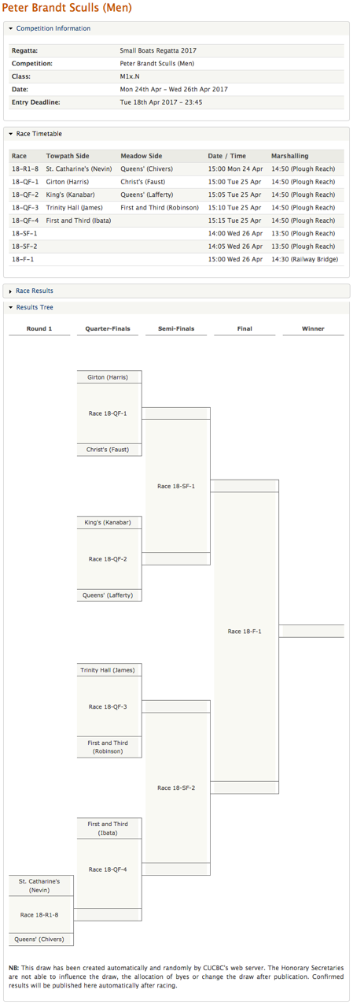The width and height of the screenshot is (353, 1008).
Task: Select St. Catharine's (Nevin) bracket entry
Action: pos(40,885)
